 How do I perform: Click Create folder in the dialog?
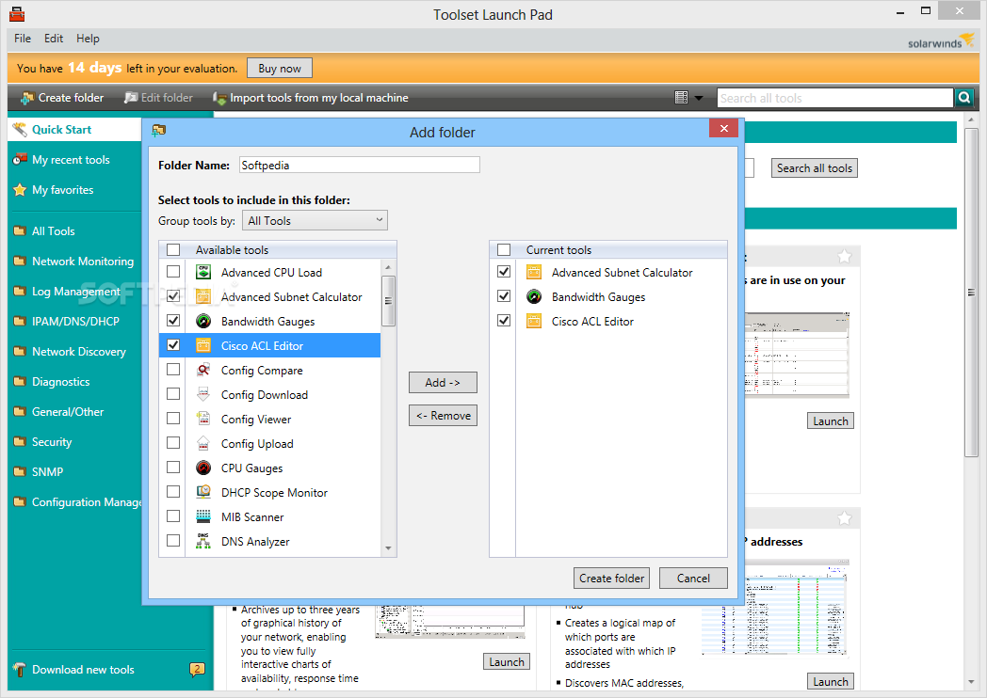point(611,578)
